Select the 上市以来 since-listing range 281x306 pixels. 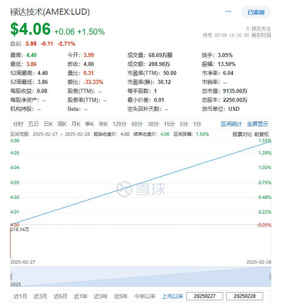pos(173,296)
